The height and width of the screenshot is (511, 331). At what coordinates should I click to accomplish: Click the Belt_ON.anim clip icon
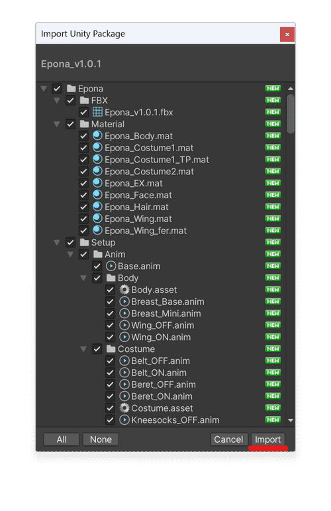[x=124, y=372]
